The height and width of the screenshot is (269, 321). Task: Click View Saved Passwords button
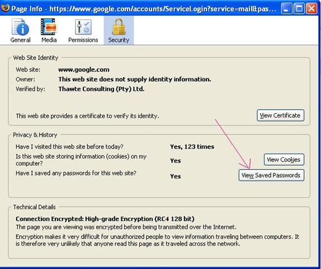coord(271,175)
